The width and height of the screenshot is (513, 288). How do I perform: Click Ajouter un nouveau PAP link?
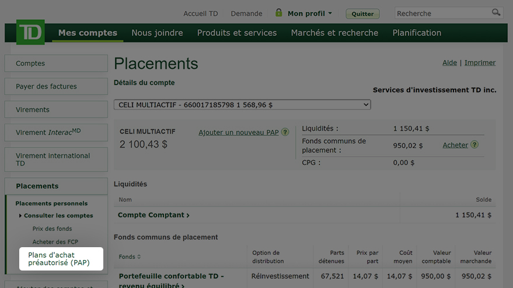click(239, 132)
